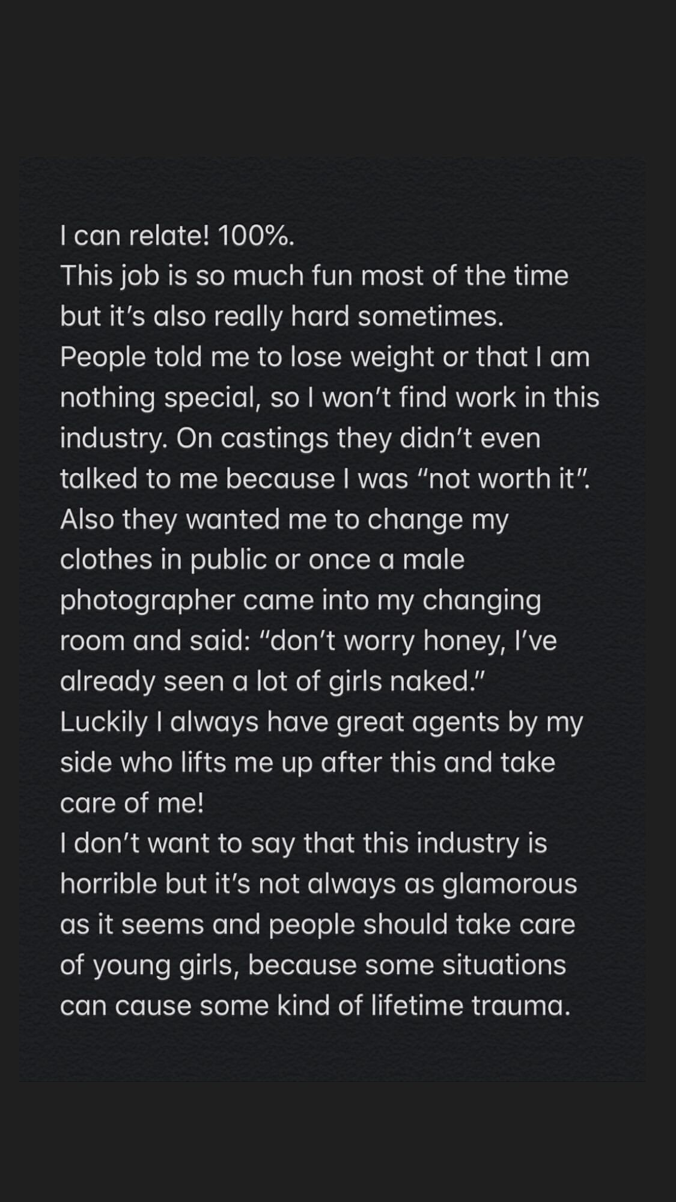Click the word "glamorous"
This screenshot has width=676, height=1202.
click(x=510, y=884)
